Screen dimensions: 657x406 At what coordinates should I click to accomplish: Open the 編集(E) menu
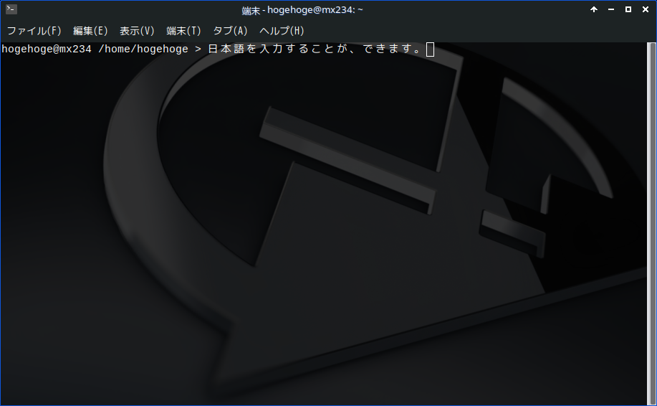[90, 31]
